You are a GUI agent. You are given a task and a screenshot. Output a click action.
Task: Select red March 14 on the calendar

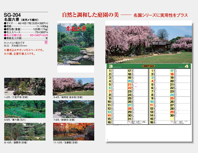[109, 115]
